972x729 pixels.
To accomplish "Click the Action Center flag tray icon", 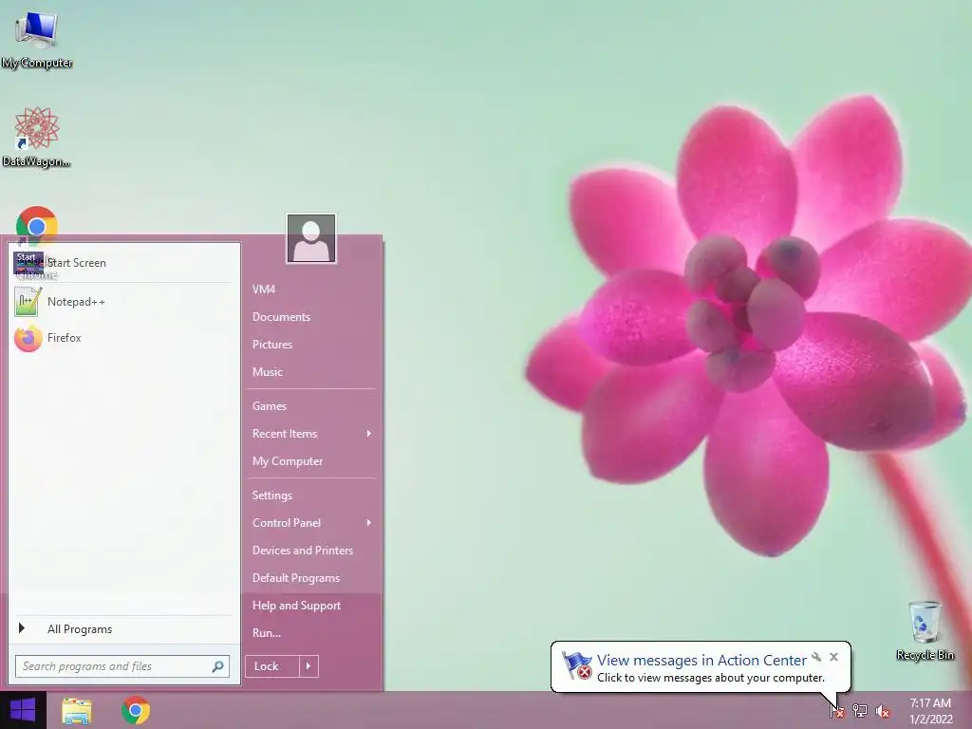I will coord(837,711).
